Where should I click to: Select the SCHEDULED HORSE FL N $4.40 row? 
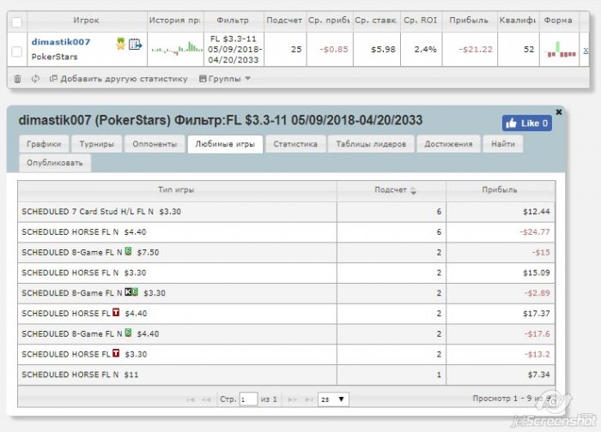(286, 232)
